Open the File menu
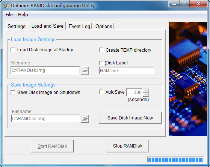The image size is (210, 167). [9, 15]
